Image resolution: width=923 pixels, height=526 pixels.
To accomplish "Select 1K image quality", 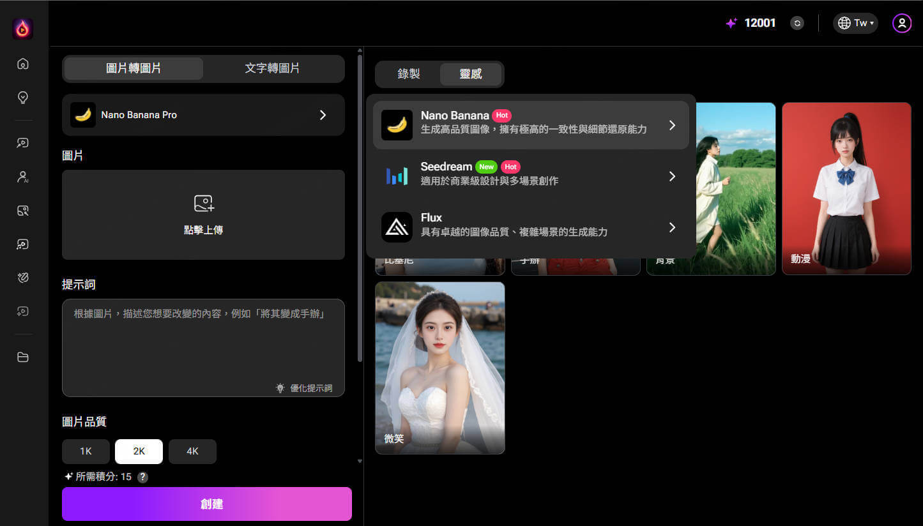I will click(x=86, y=451).
